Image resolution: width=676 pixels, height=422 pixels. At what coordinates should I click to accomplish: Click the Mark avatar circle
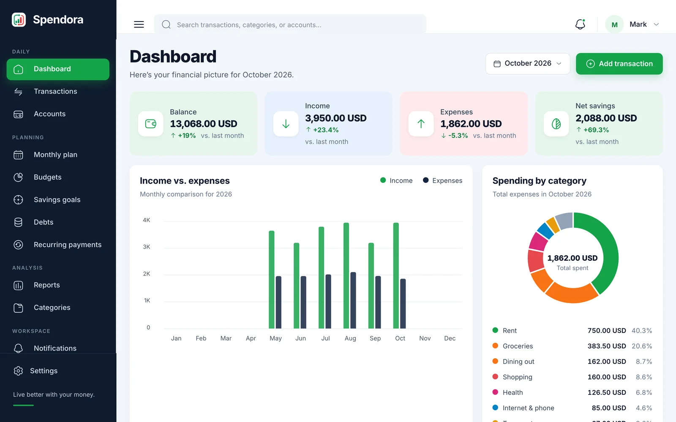click(614, 24)
